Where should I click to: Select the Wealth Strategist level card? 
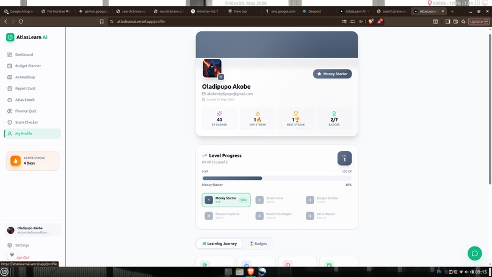(x=277, y=216)
